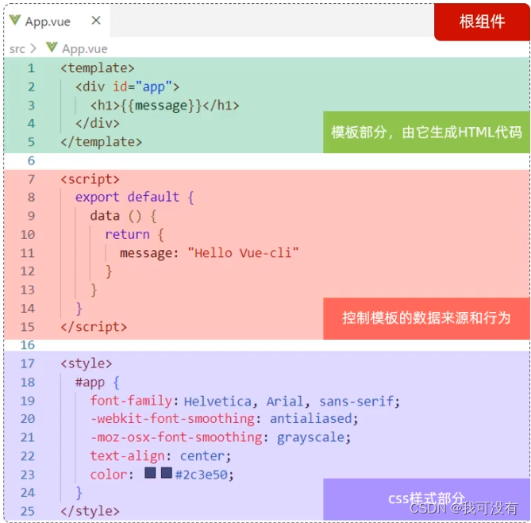Image resolution: width=531 pixels, height=523 pixels.
Task: Click the 'Helvetica, Arial, sans-serif' value
Action: point(289,402)
